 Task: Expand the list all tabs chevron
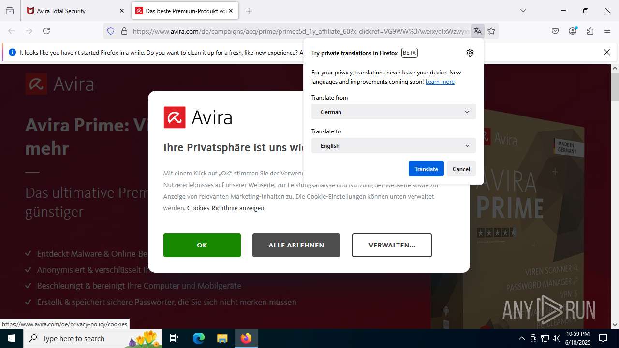[523, 11]
